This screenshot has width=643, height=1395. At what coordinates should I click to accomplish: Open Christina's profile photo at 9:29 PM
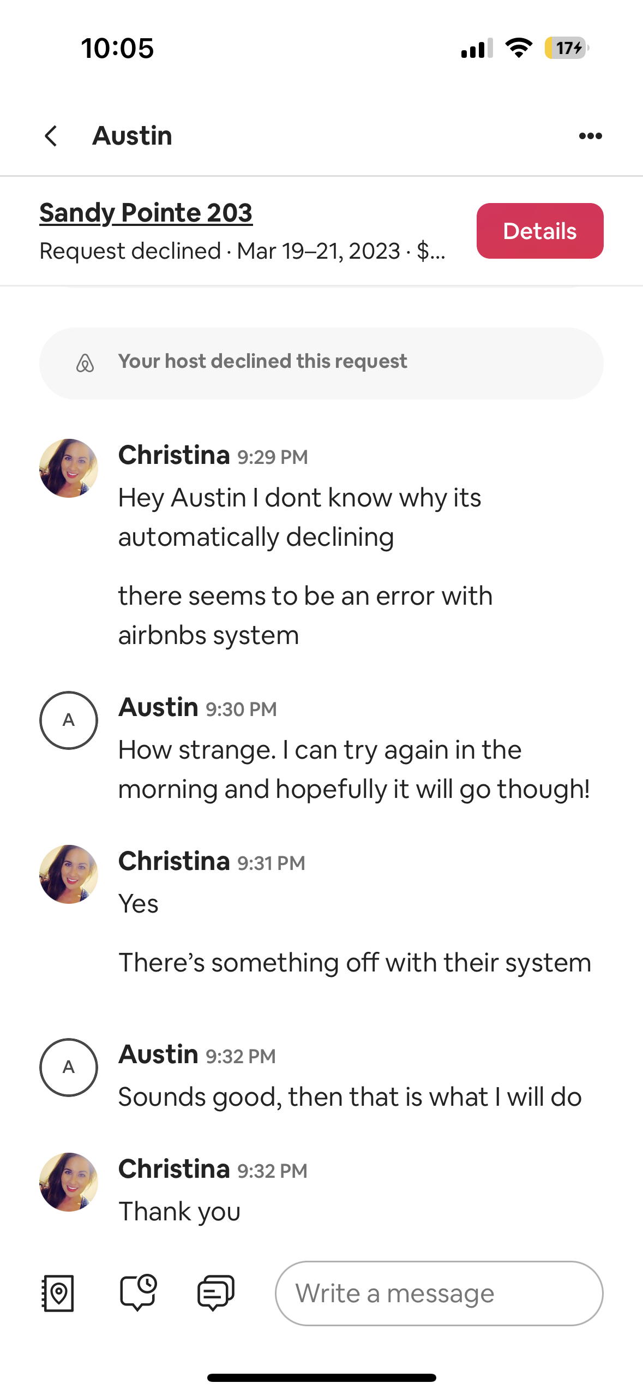point(69,468)
